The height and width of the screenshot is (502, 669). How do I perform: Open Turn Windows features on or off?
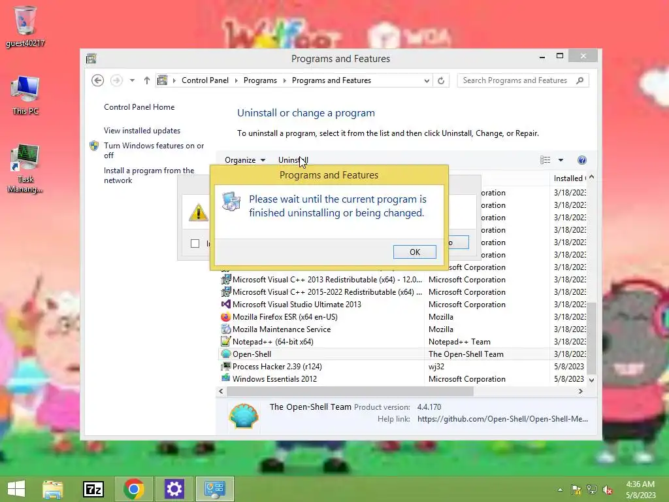pyautogui.click(x=154, y=150)
